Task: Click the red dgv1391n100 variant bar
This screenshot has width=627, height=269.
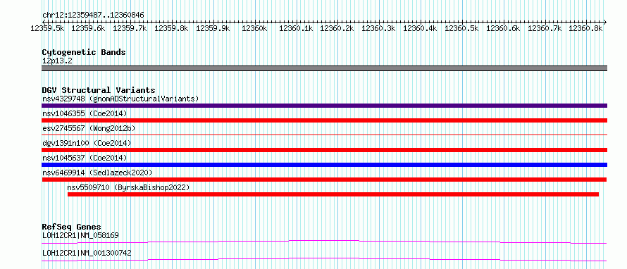Action: pos(324,150)
